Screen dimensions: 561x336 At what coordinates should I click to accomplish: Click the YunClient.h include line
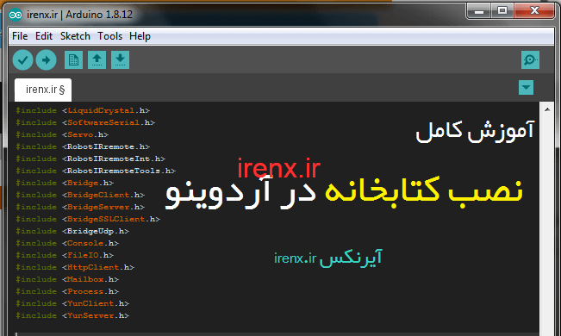[x=72, y=303]
